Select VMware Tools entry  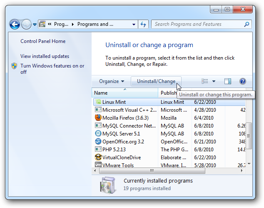click(118, 165)
